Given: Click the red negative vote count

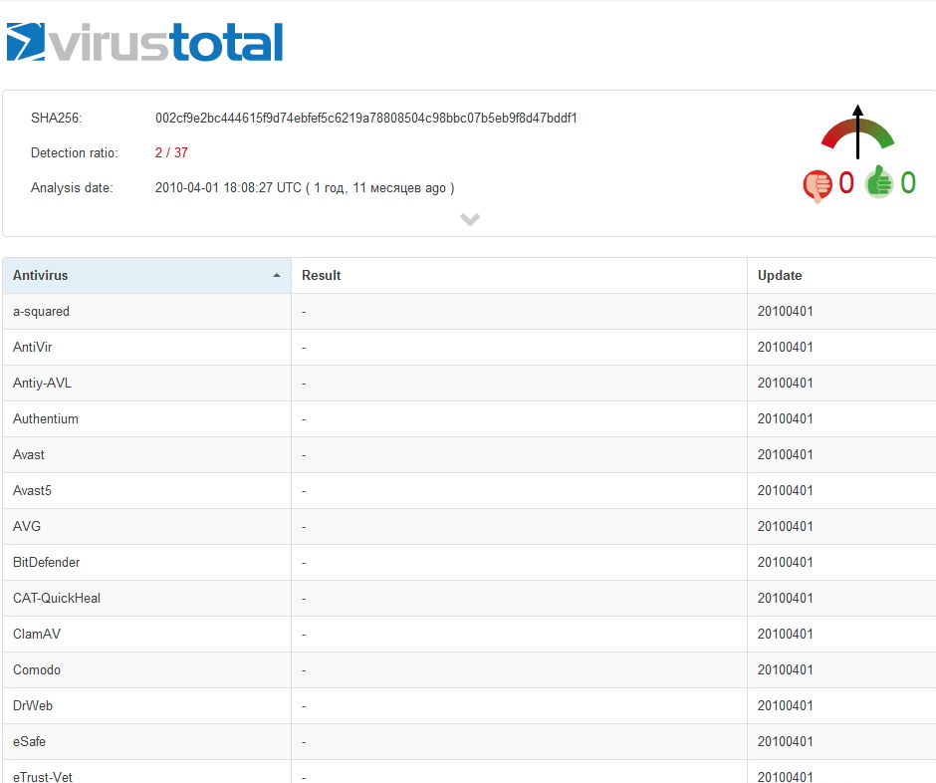Looking at the screenshot, I should (845, 182).
